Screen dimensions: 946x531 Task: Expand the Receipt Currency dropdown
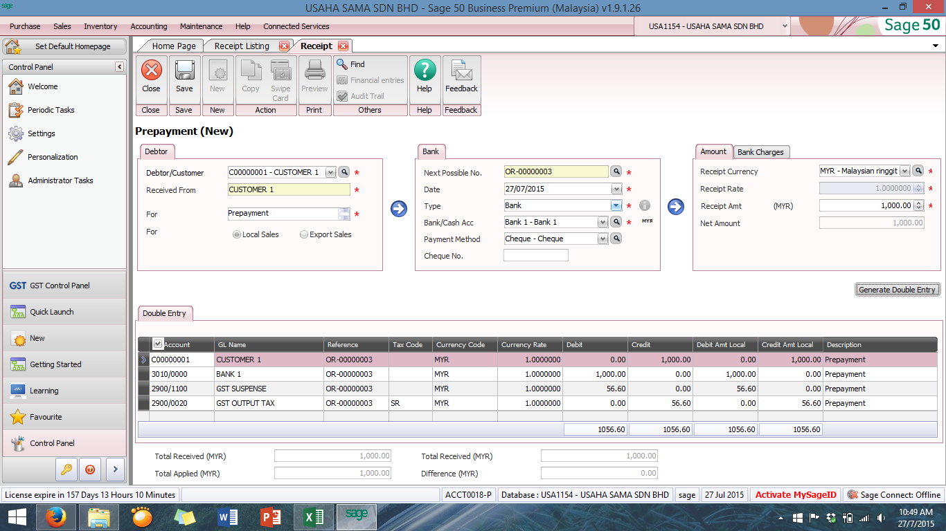904,171
